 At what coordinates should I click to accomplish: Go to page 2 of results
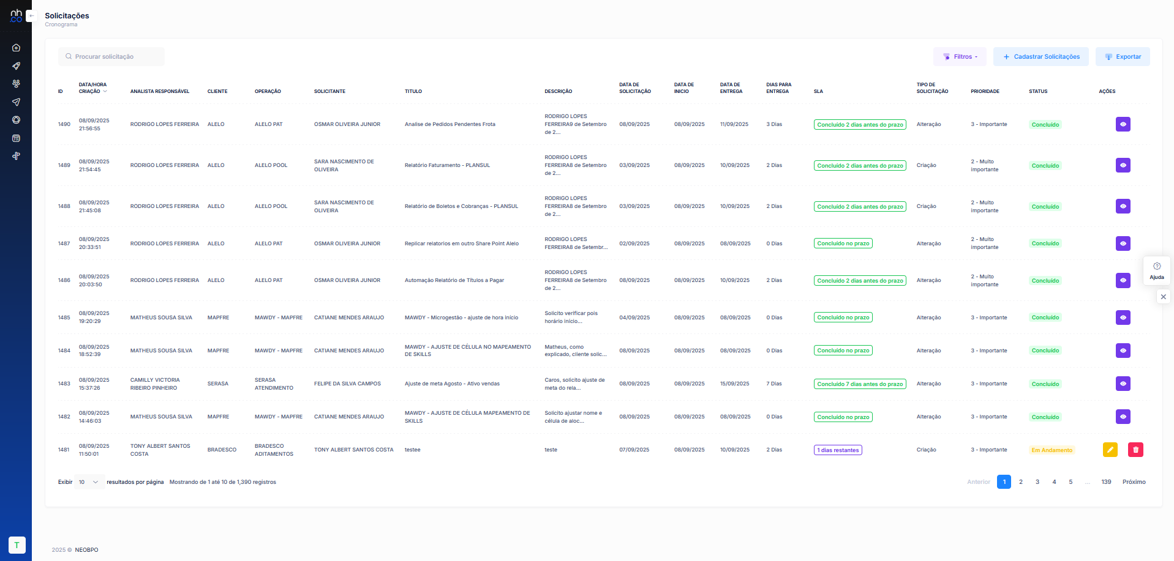point(1020,482)
